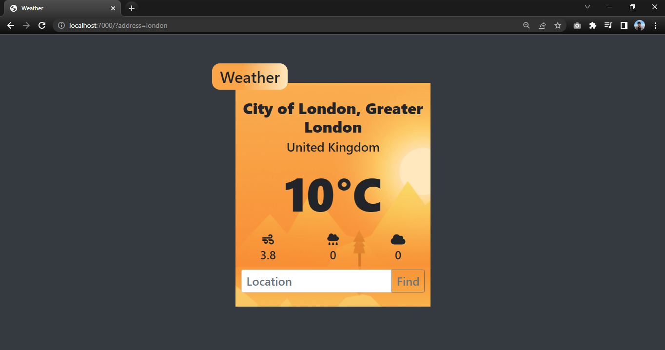Click the back navigation arrow

point(11,25)
